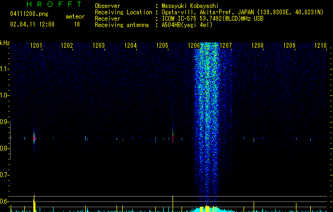Click the 1203 time marker
This screenshot has height=212, width=333.
99,45
